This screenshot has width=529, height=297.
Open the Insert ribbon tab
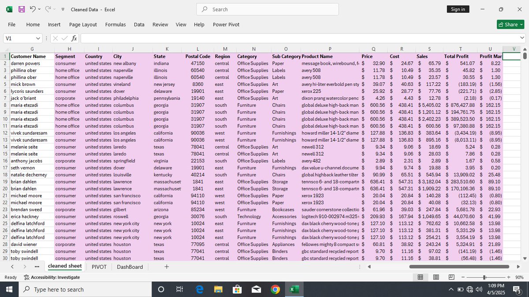(x=54, y=25)
